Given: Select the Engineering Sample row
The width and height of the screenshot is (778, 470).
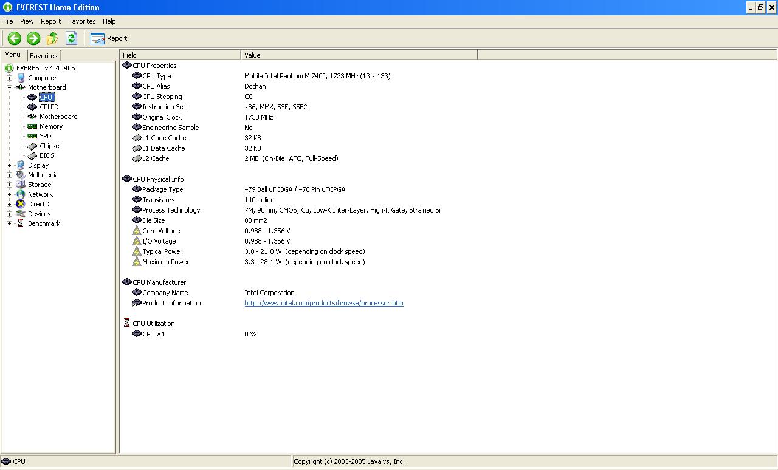Looking at the screenshot, I should [448, 128].
